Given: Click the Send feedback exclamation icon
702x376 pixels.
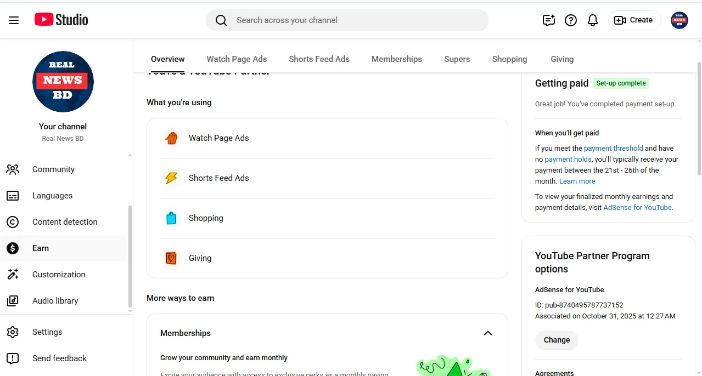Looking at the screenshot, I should pyautogui.click(x=13, y=358).
